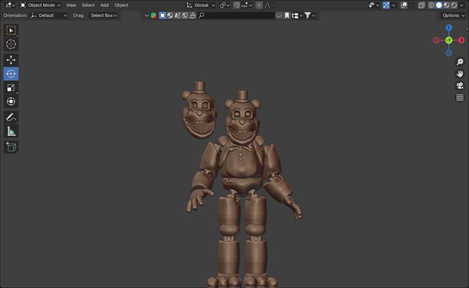Click the Z axis on navigation gizmo

[448, 28]
